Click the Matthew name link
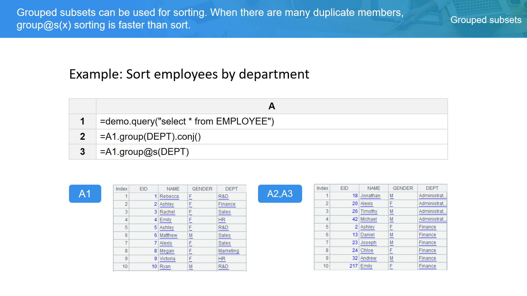527x296 pixels. pyautogui.click(x=168, y=235)
